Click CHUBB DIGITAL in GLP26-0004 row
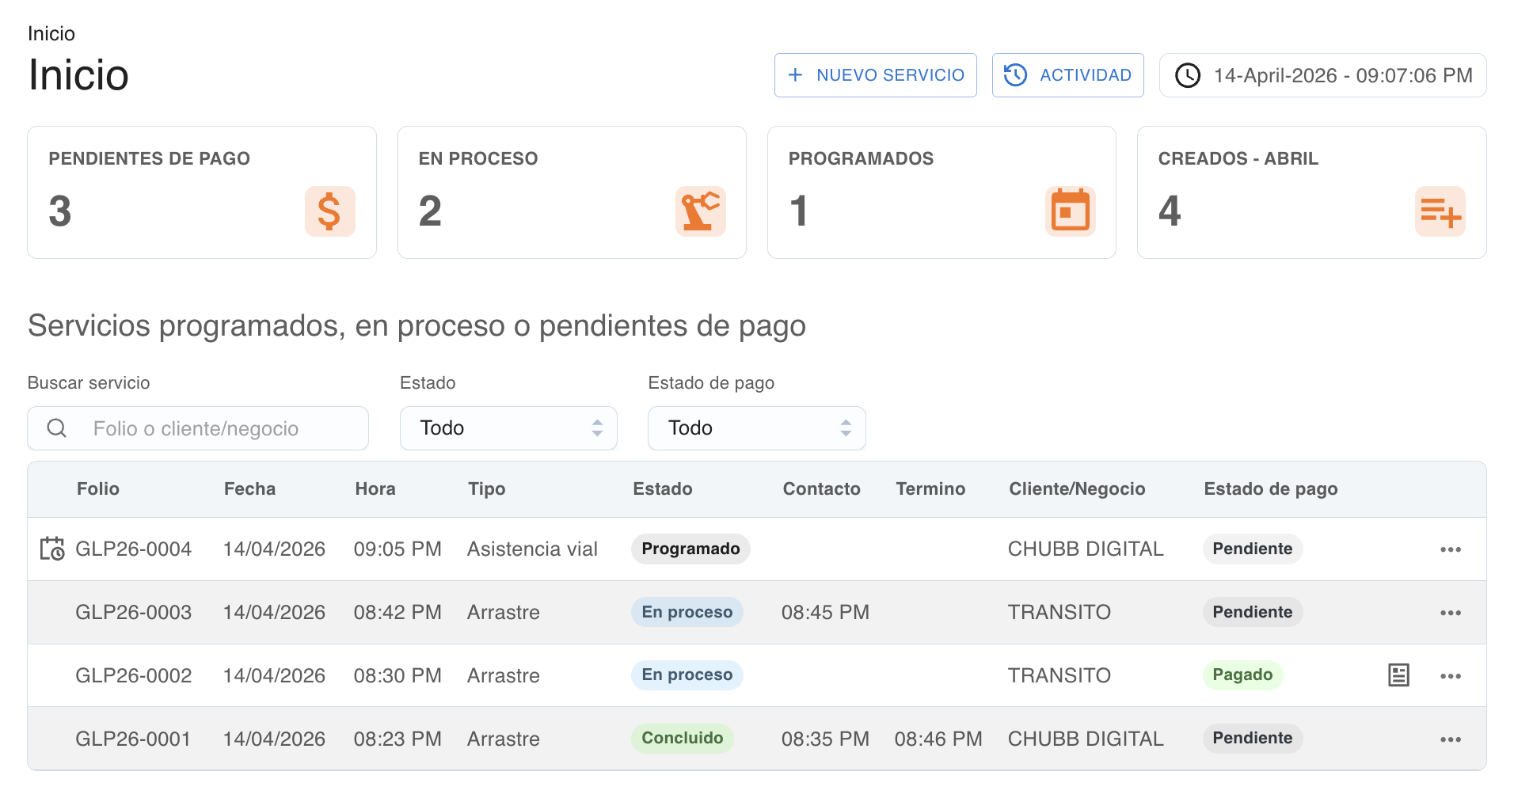The image size is (1514, 798). 1086,549
